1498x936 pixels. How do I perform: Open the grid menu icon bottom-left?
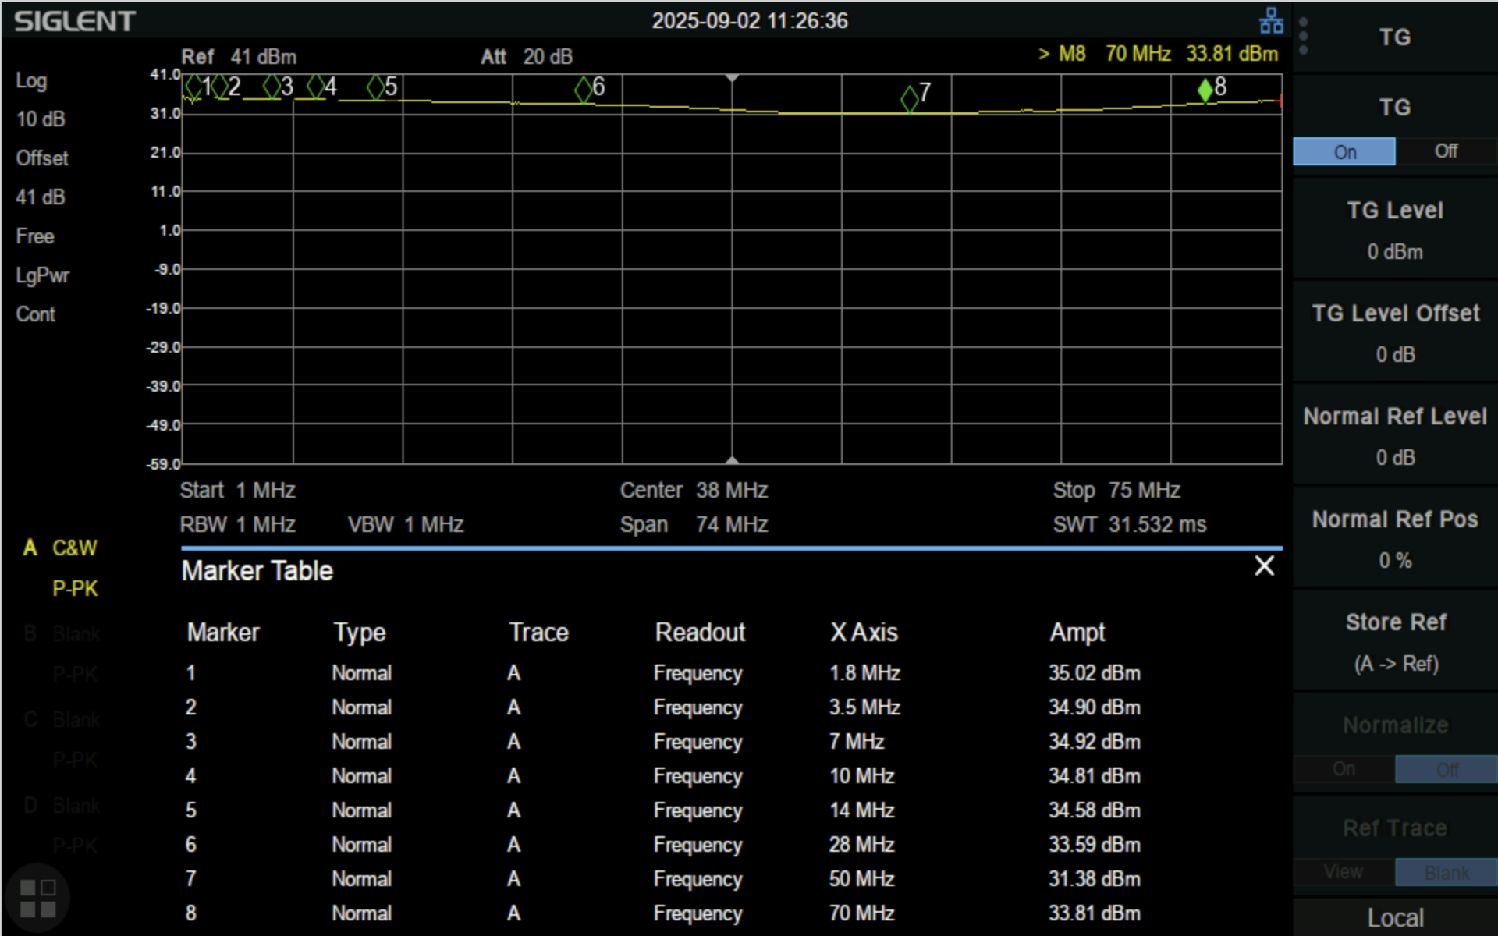coord(37,898)
